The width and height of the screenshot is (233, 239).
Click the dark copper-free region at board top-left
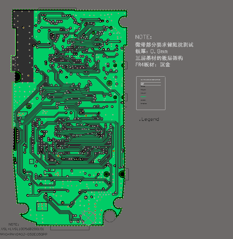point(23,46)
